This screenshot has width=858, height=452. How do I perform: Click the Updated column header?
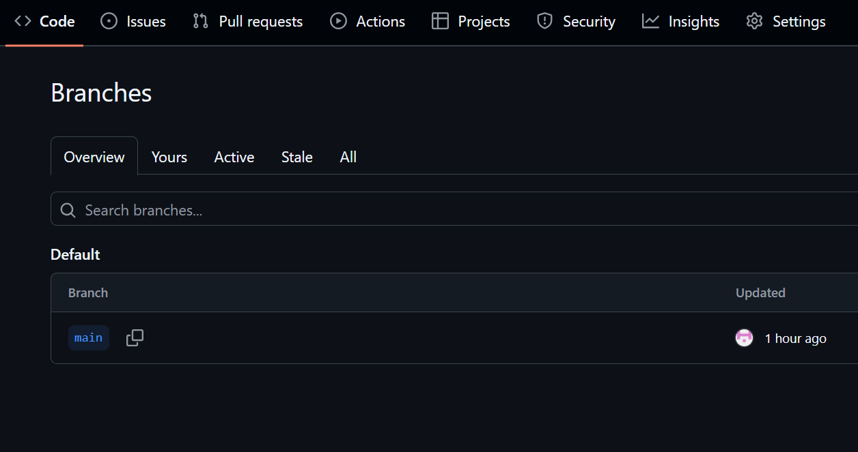(x=760, y=293)
